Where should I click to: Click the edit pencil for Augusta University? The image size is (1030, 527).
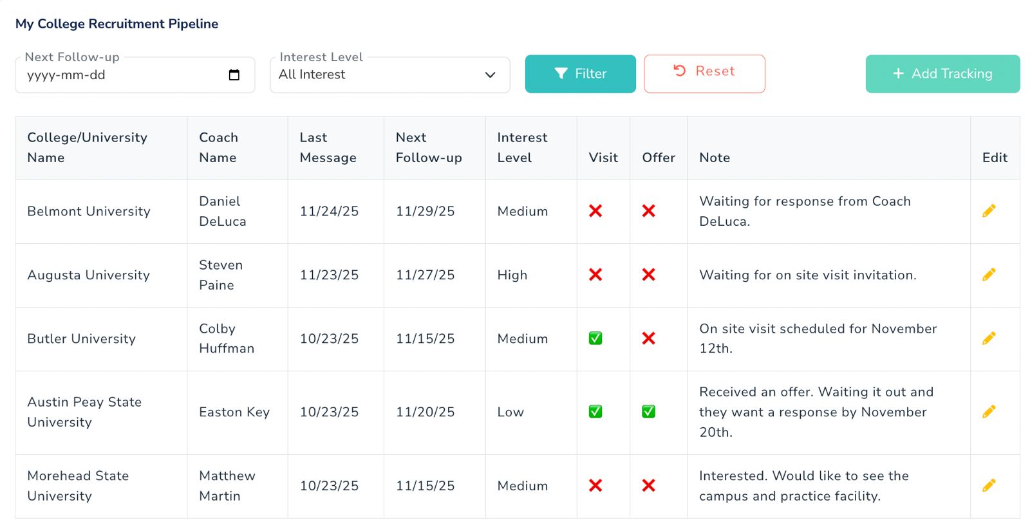[989, 275]
